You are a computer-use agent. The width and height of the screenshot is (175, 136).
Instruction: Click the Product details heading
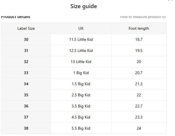click(16, 17)
